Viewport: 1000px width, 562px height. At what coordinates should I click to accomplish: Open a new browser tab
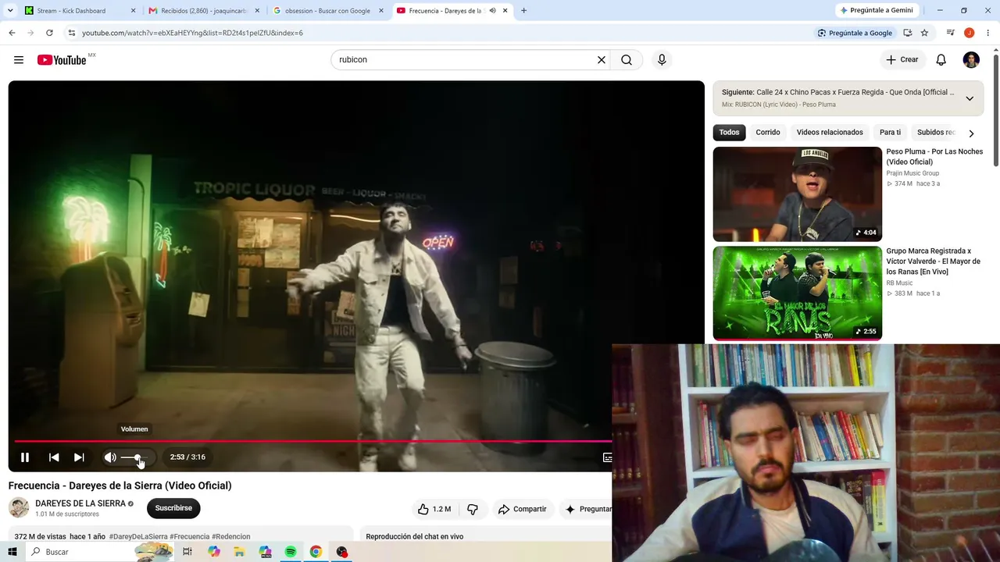523,11
